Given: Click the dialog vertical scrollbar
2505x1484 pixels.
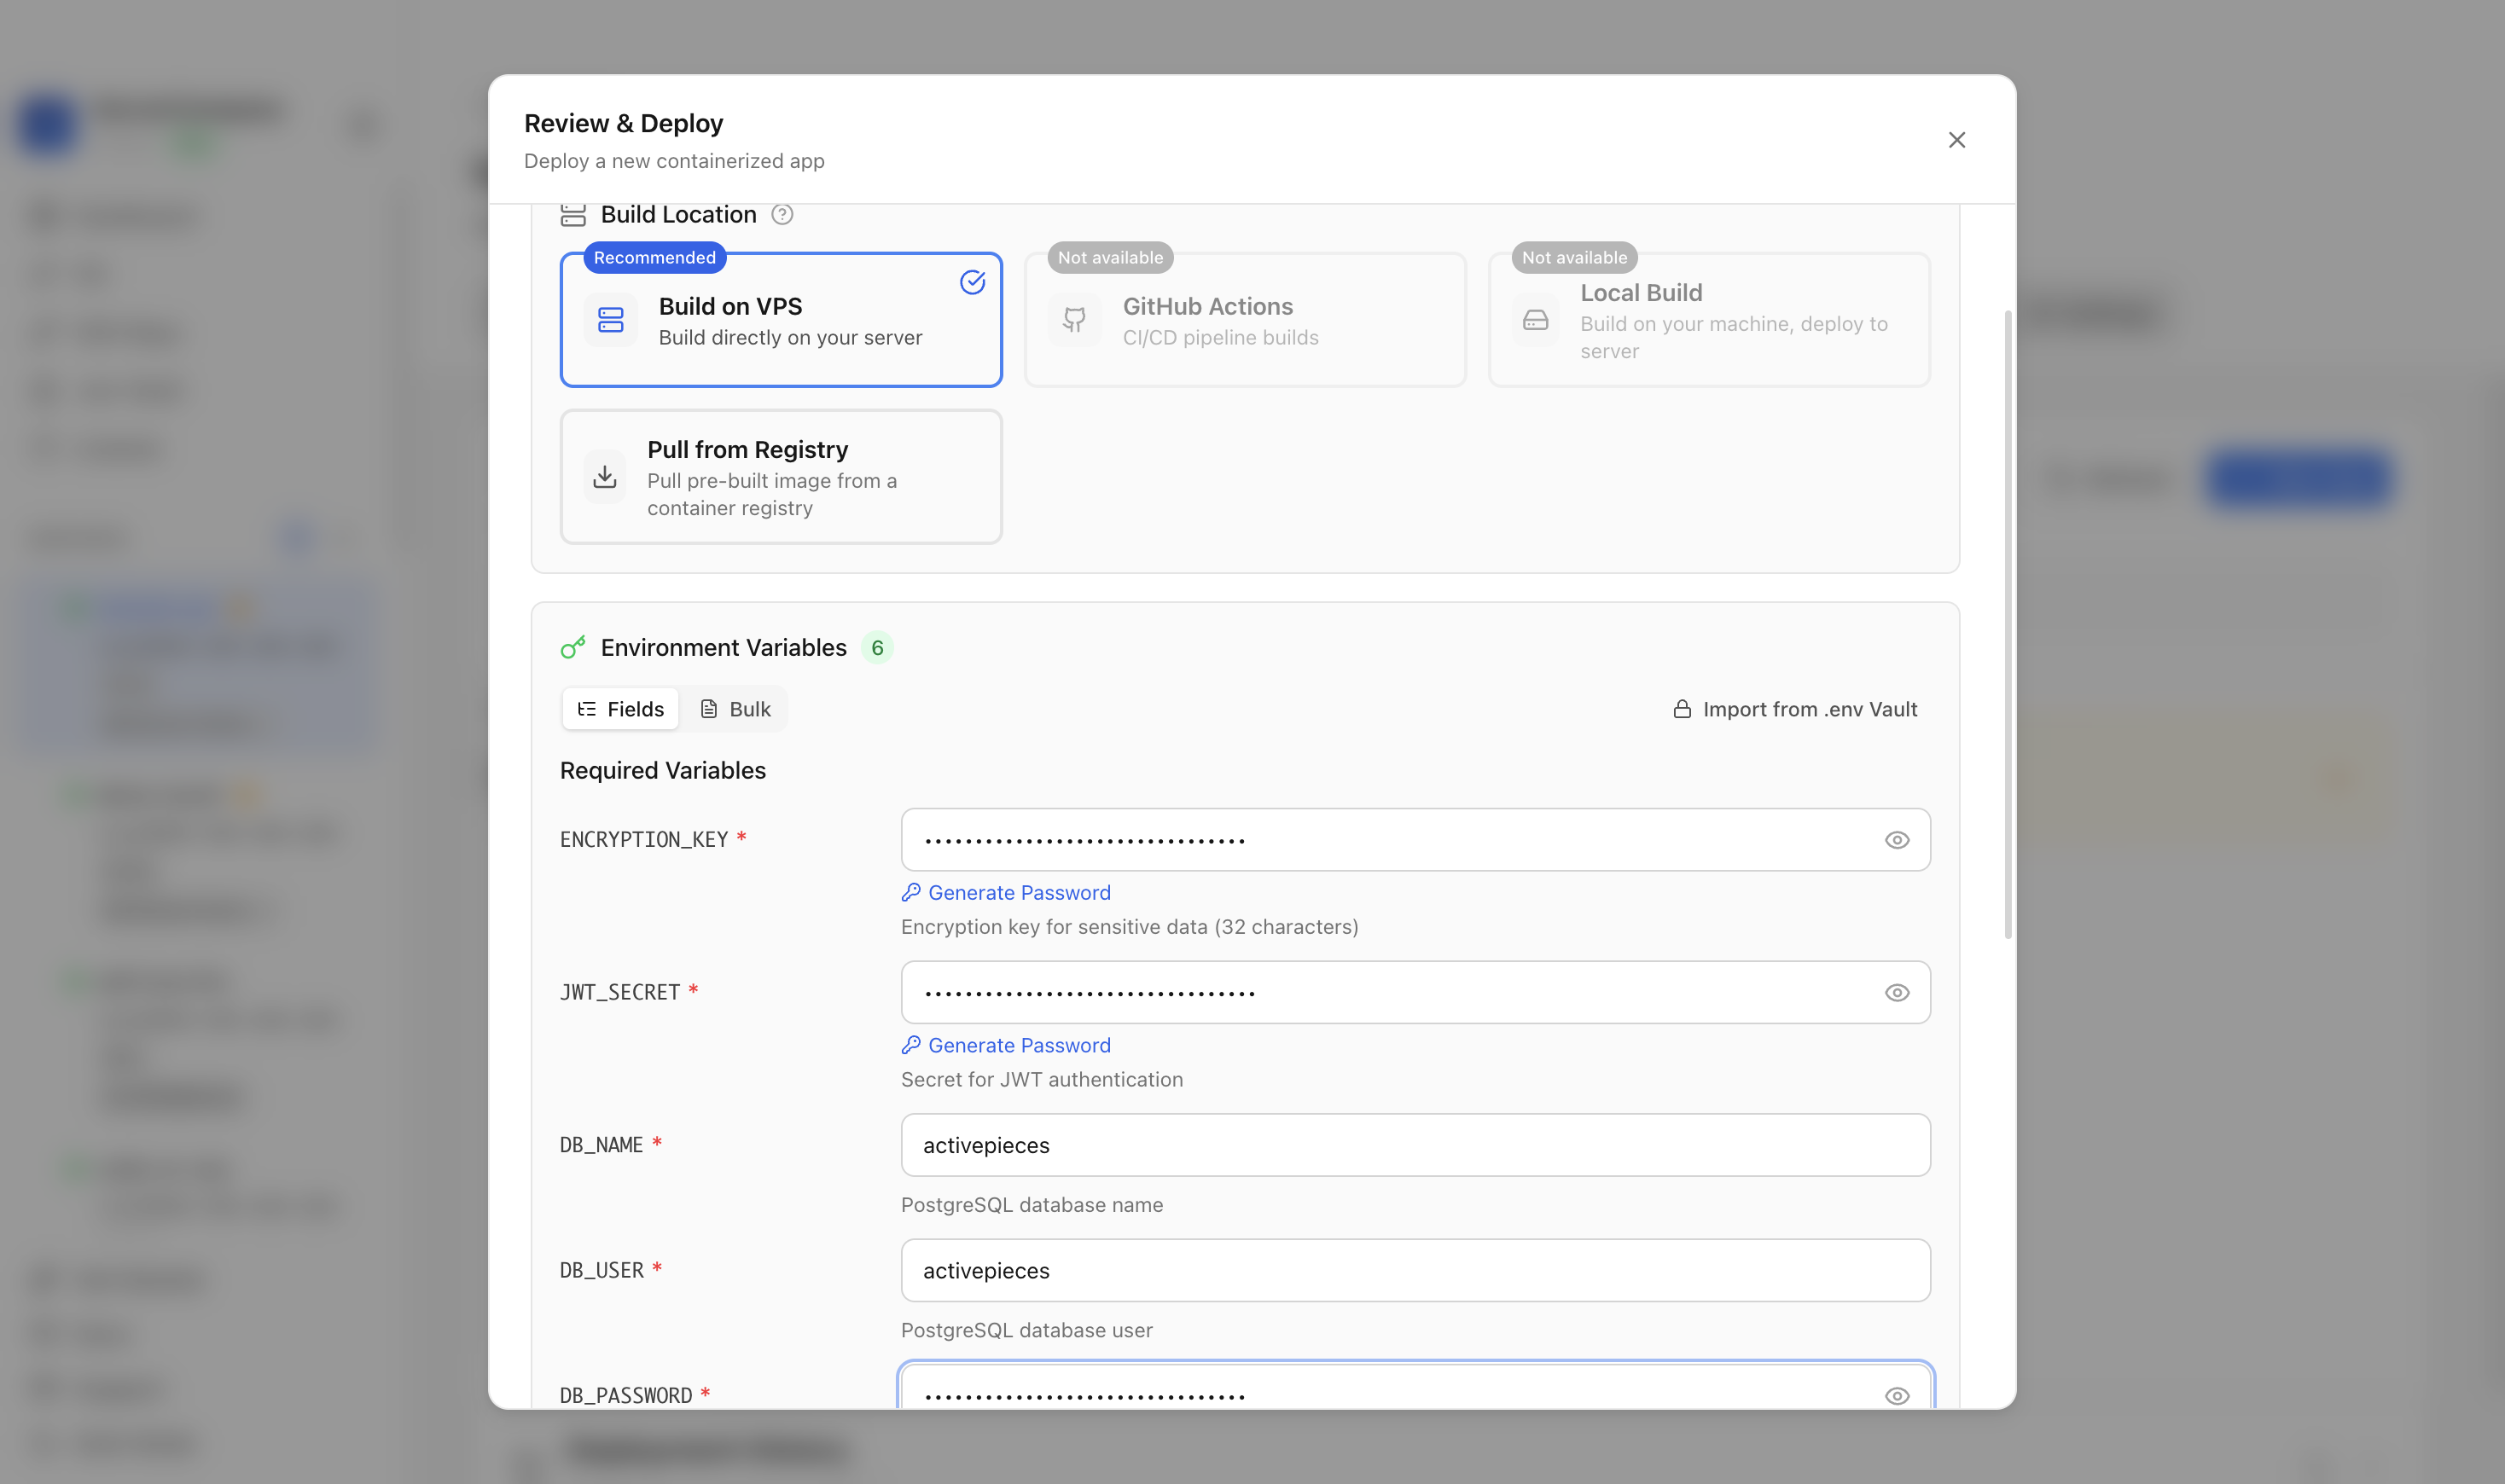Looking at the screenshot, I should tap(2007, 625).
